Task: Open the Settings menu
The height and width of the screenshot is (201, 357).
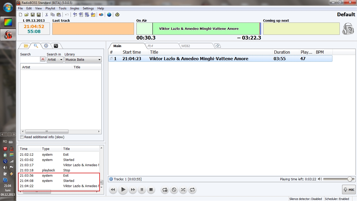Action: tap(88, 8)
